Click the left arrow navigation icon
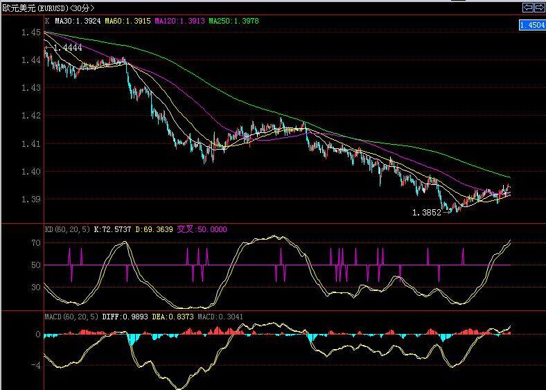The image size is (546, 390). coord(527,8)
